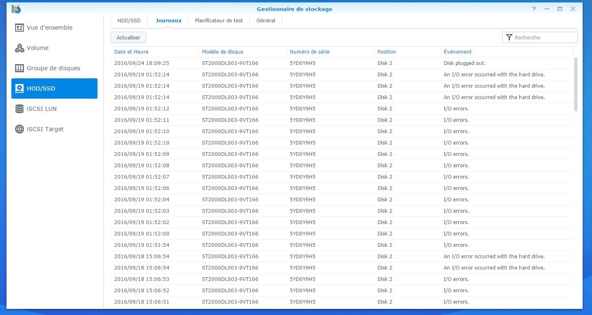Click the iSCSI LUN database icon
Image resolution: width=592 pixels, height=315 pixels.
pos(20,109)
